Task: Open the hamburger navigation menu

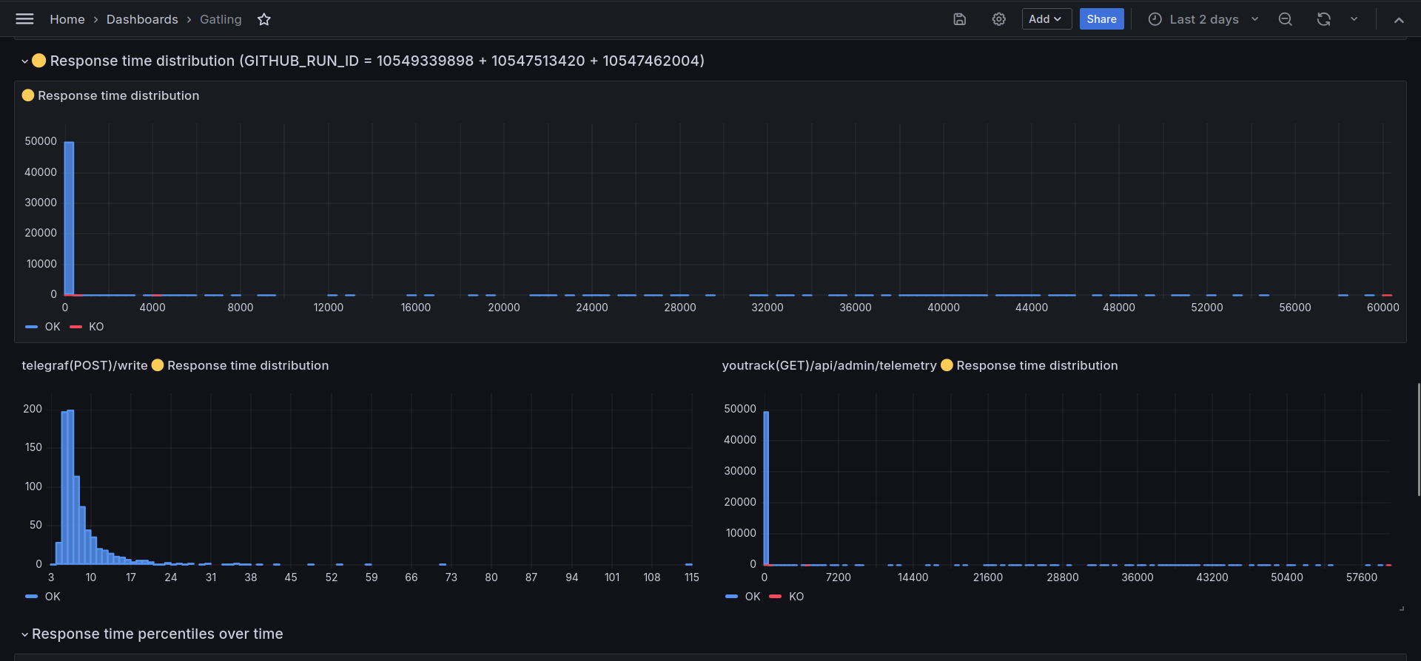Action: coord(24,19)
